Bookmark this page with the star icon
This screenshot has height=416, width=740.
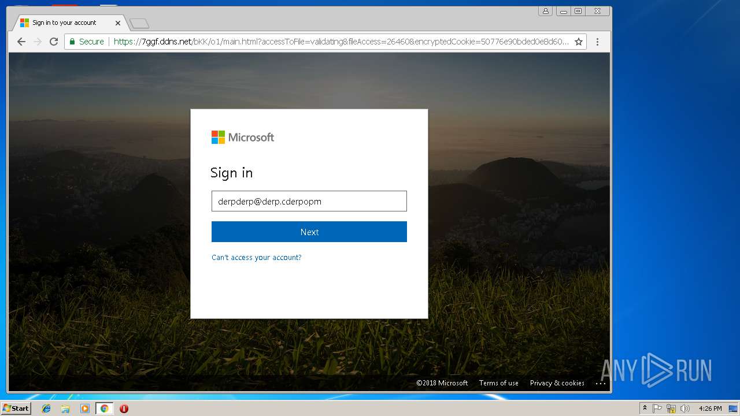[578, 42]
